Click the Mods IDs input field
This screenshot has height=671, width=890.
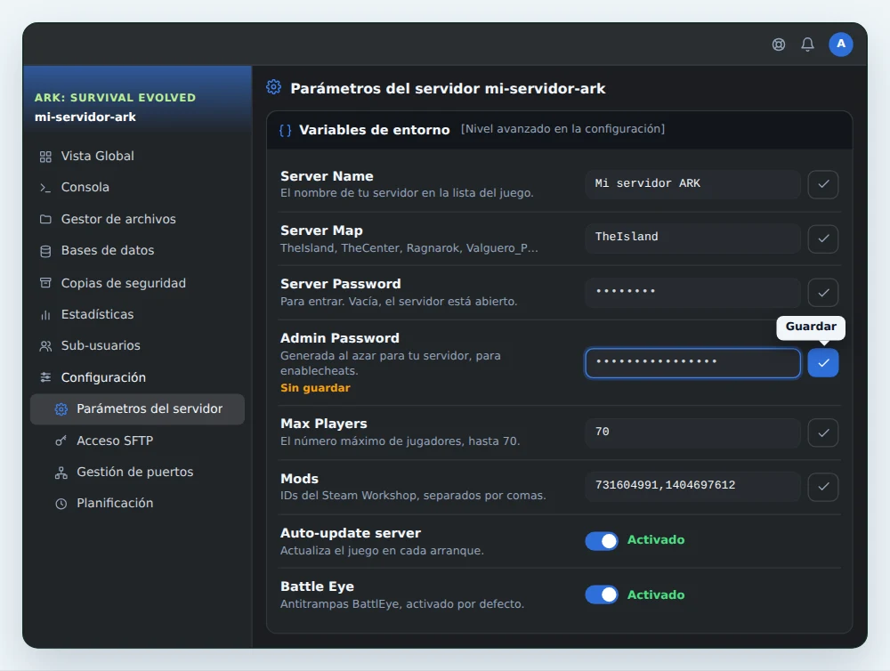[692, 486]
